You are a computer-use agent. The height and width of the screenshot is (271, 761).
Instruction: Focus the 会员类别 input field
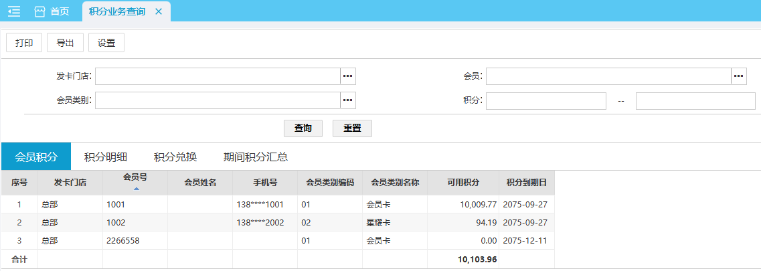click(x=218, y=100)
